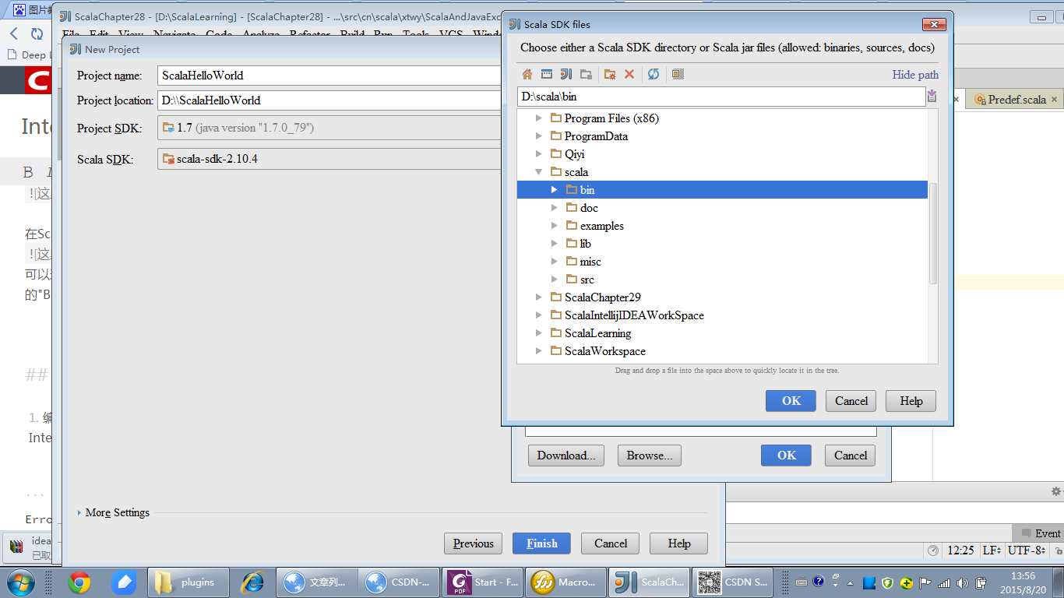Select the project directory icon in chooser toolbar
Screen dimensions: 1064x598
(566, 74)
